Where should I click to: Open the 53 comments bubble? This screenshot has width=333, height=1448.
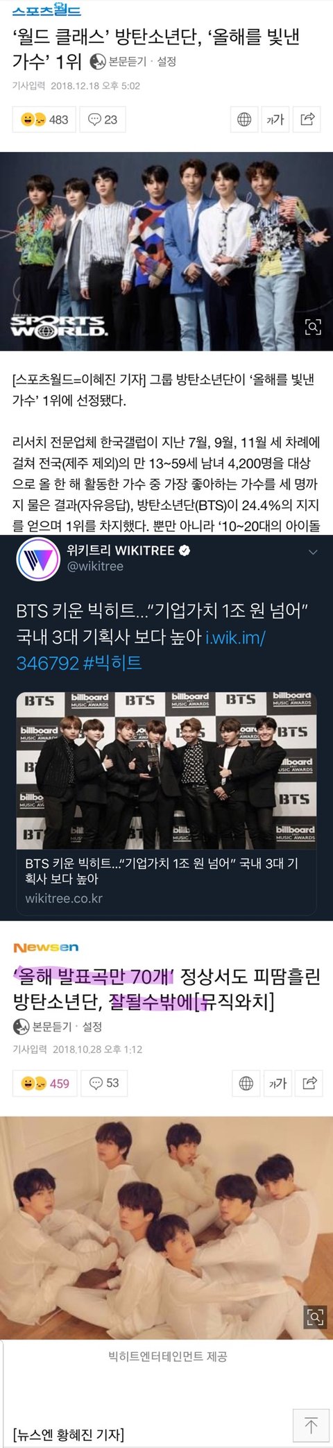pos(104,1083)
